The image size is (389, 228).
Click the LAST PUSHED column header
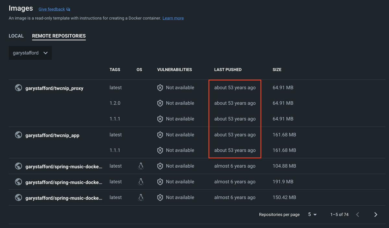click(228, 70)
